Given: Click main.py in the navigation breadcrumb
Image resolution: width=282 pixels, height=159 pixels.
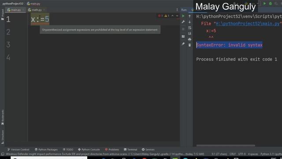Looking at the screenshot, I should click(33, 4).
